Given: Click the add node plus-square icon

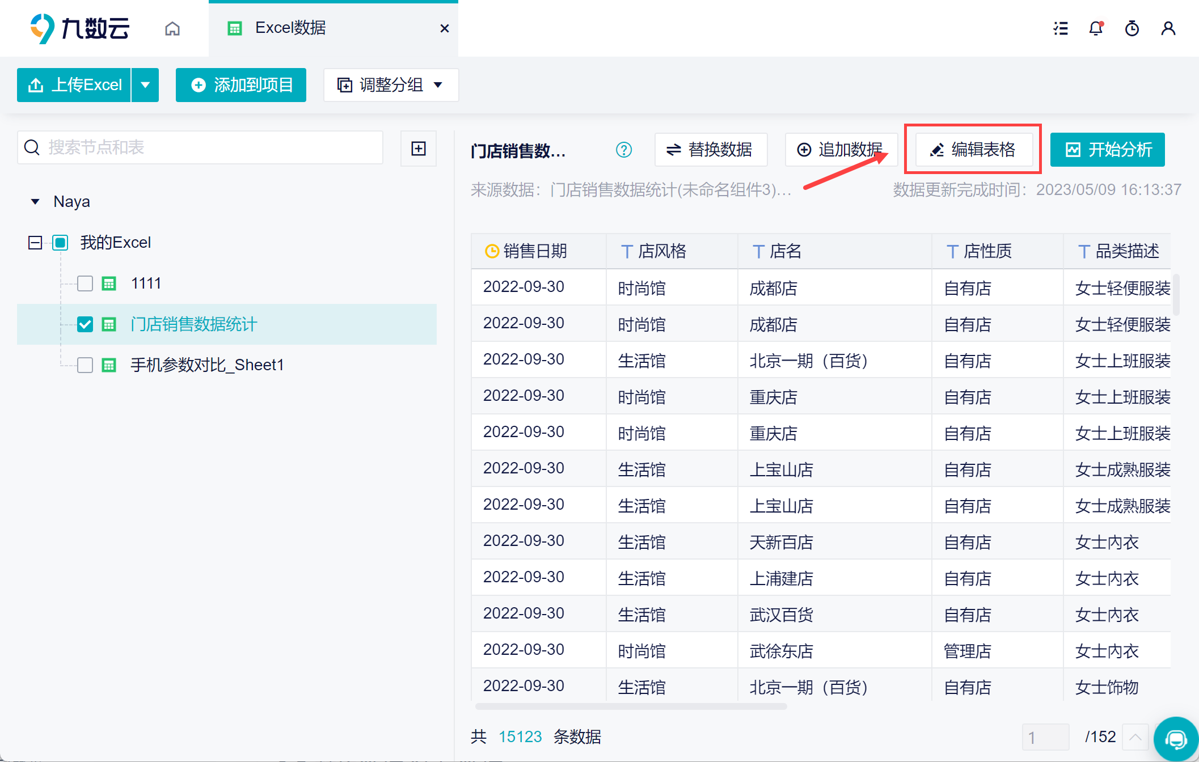Looking at the screenshot, I should point(419,149).
